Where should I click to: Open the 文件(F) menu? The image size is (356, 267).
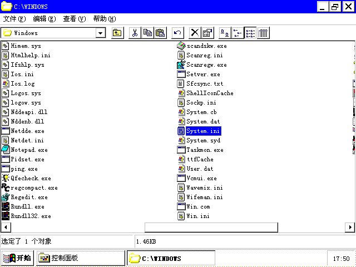point(14,19)
